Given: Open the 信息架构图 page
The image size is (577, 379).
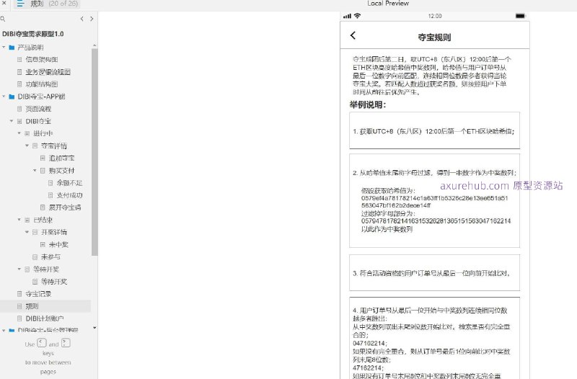Looking at the screenshot, I should pyautogui.click(x=42, y=60).
